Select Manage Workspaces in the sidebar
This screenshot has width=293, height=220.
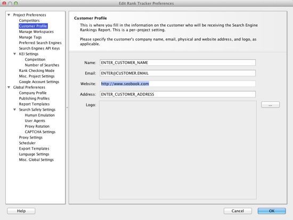(36, 31)
